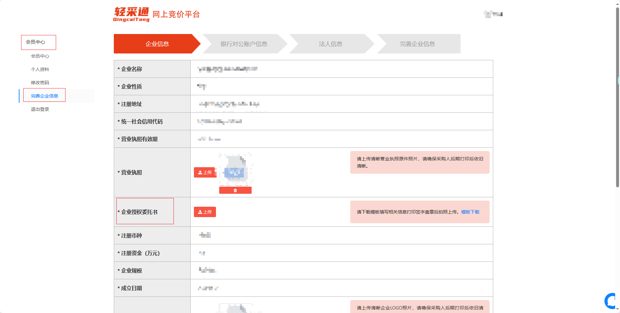This screenshot has width=620, height=313.
Task: Click the vertical page scrollbar
Action: 617,97
